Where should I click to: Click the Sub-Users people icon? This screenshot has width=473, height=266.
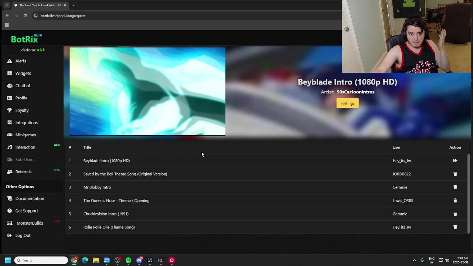[10, 160]
